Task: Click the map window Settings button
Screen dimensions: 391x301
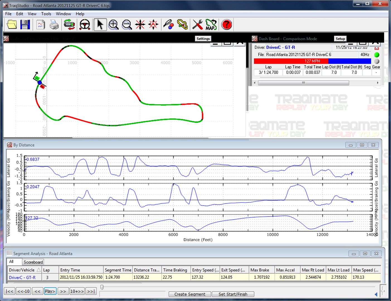Action: [203, 39]
